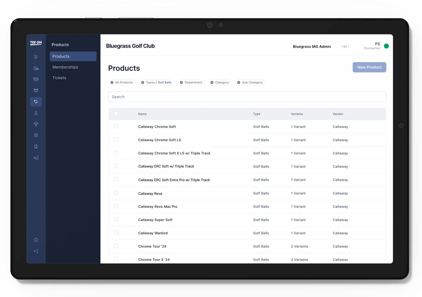Click 1 Variant in Callaway Warbird row

coord(298,233)
